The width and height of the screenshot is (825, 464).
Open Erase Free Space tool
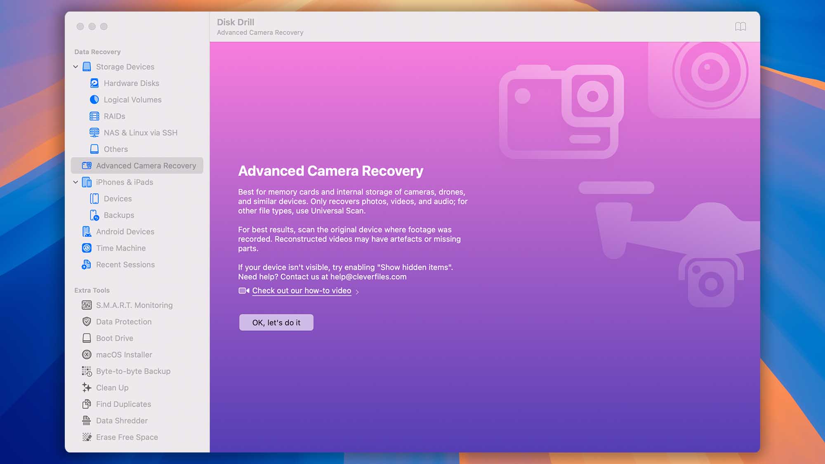137,437
